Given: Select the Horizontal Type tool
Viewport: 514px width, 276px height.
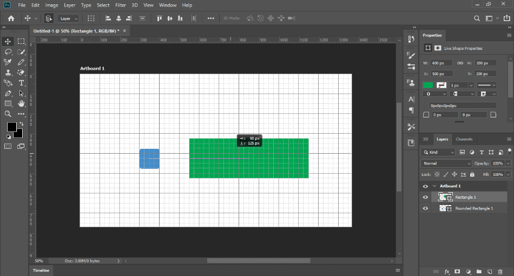Looking at the screenshot, I should [21, 83].
